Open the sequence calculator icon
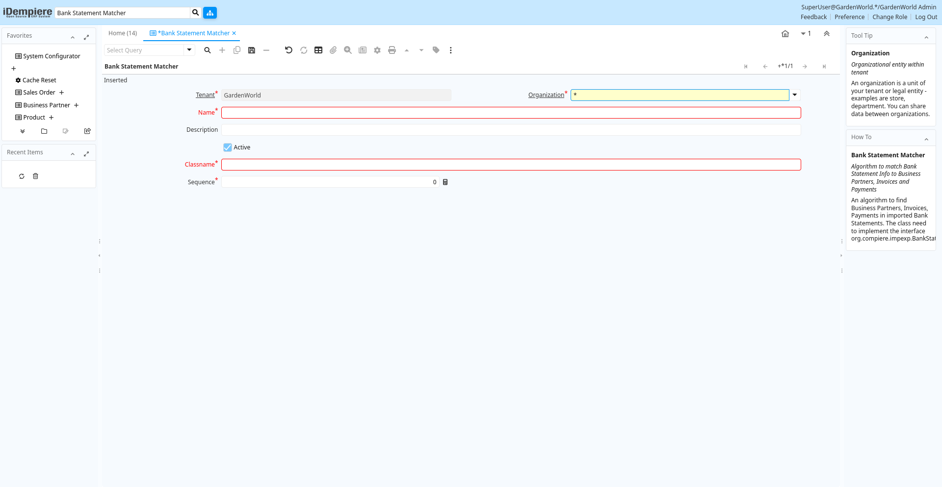The height and width of the screenshot is (487, 942). pyautogui.click(x=445, y=182)
